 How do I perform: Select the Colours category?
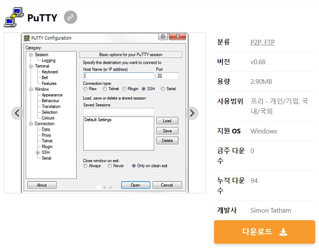tap(48, 118)
